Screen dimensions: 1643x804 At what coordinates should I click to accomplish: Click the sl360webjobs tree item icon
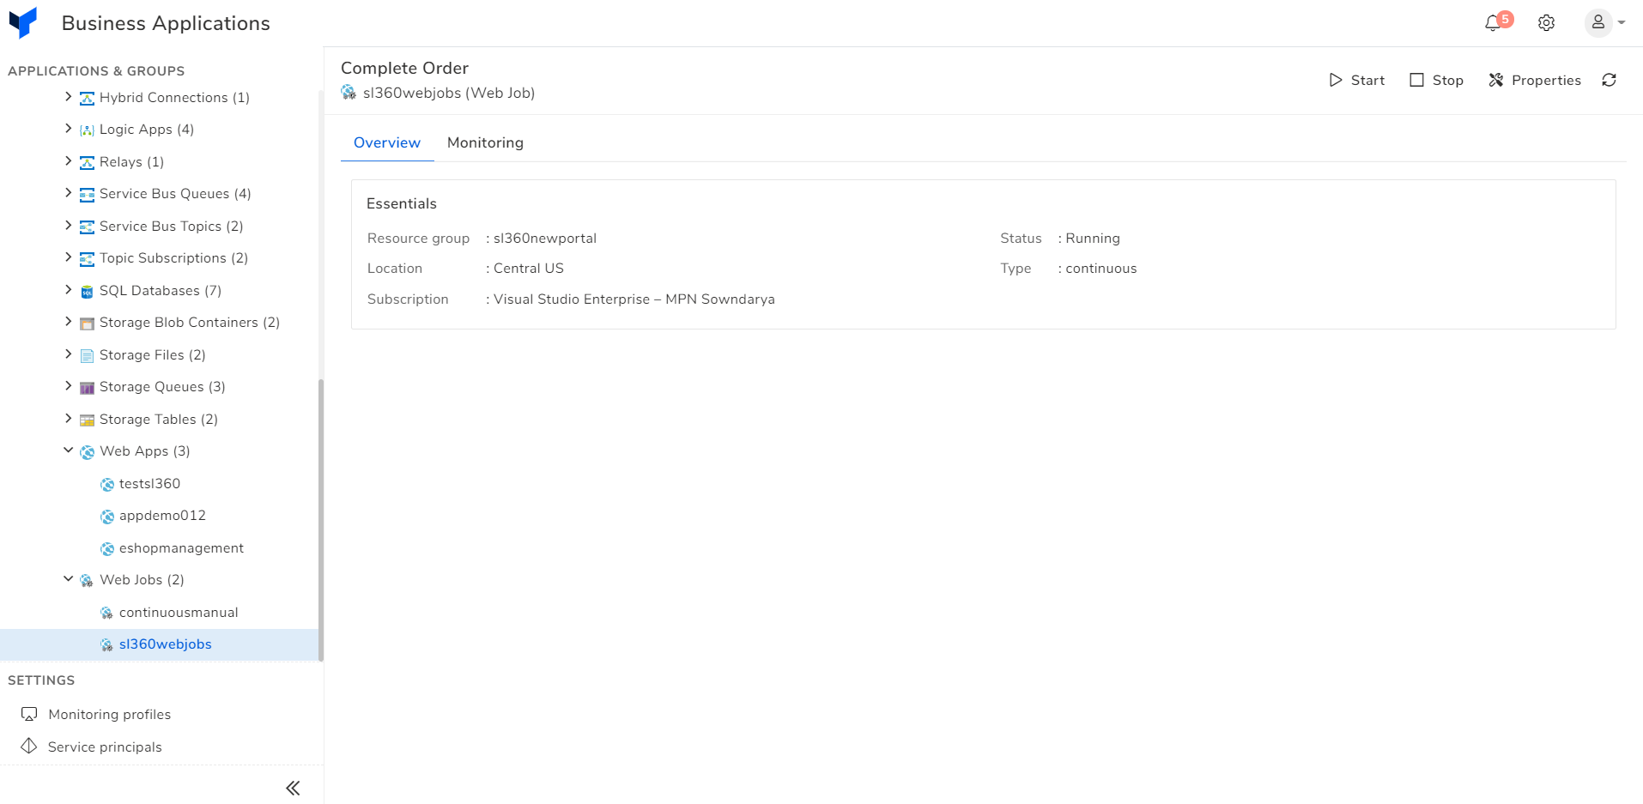pyautogui.click(x=106, y=645)
